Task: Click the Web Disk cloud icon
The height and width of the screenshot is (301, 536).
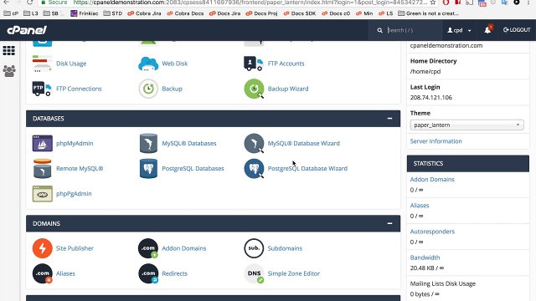Action: (x=148, y=64)
